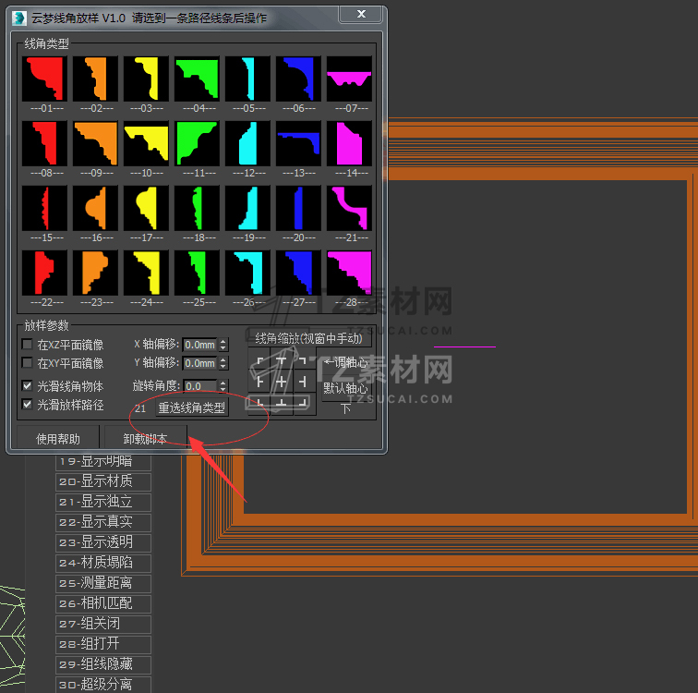This screenshot has height=693, width=698.
Task: Pick the magenta molding profile 28
Action: pyautogui.click(x=349, y=273)
